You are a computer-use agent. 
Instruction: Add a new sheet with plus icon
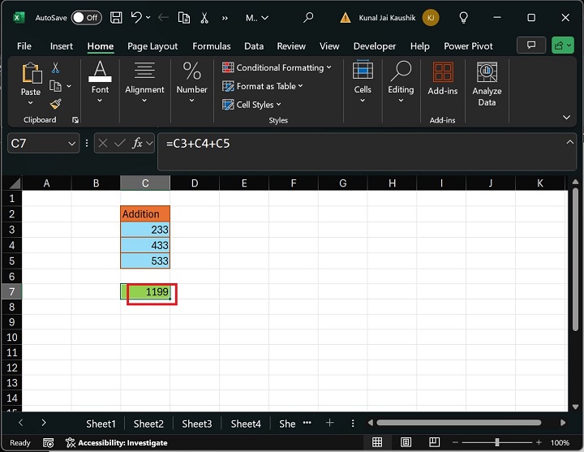coord(329,423)
